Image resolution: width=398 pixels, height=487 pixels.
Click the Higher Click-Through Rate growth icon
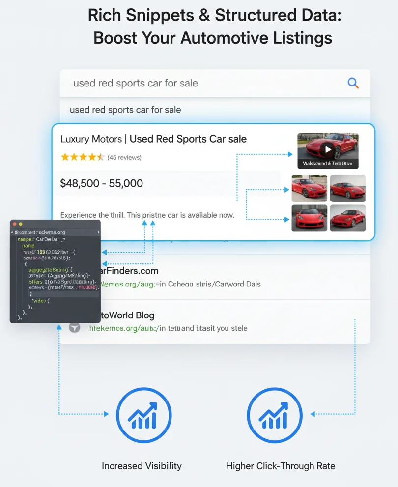tap(274, 415)
